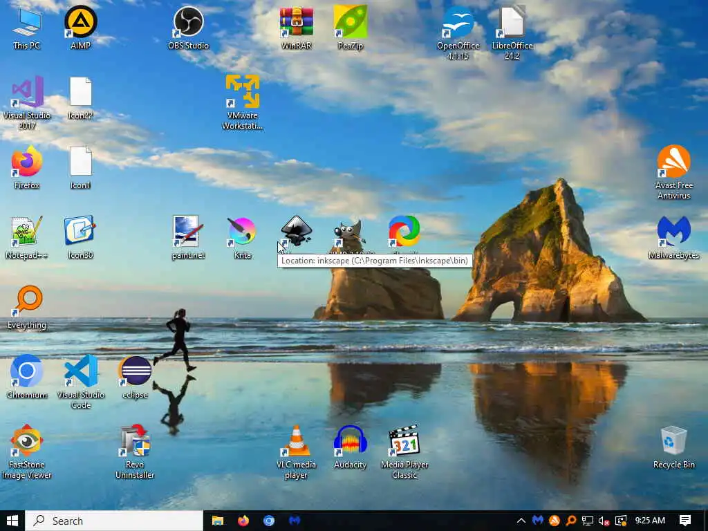Select the PeaZip shortcut
Image resolution: width=708 pixels, height=531 pixels.
coord(351,27)
